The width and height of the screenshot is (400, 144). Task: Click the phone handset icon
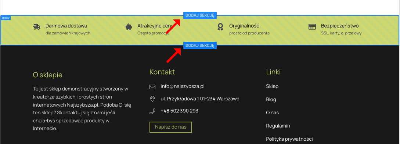tap(152, 111)
